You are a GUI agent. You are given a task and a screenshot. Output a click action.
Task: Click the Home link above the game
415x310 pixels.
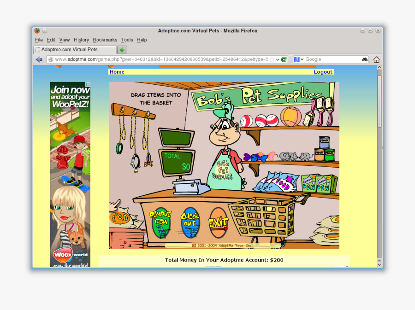(116, 72)
